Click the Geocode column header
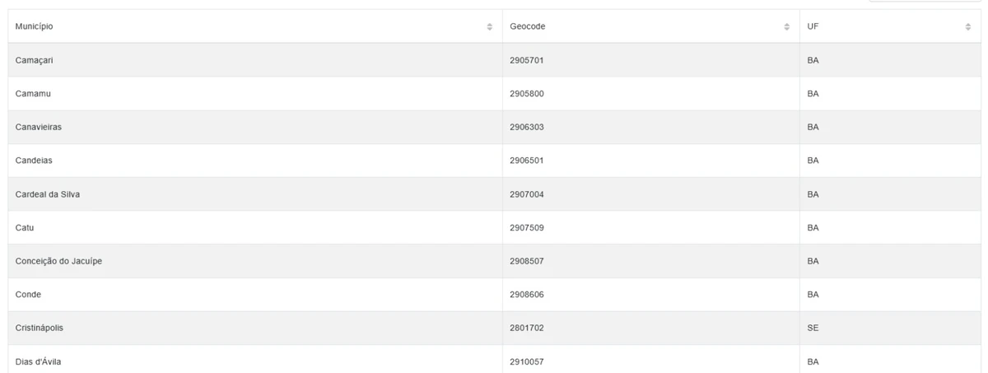The width and height of the screenshot is (988, 373). [x=651, y=26]
